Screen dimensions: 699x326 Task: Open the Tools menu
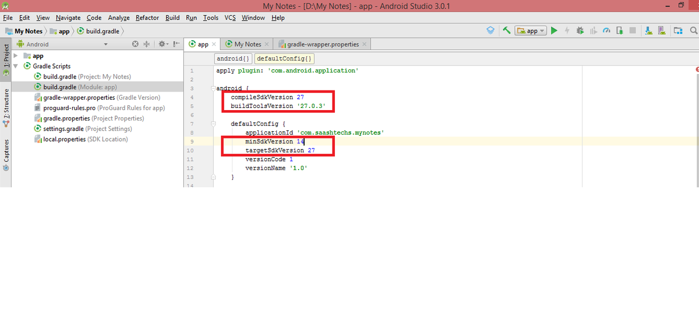point(211,17)
